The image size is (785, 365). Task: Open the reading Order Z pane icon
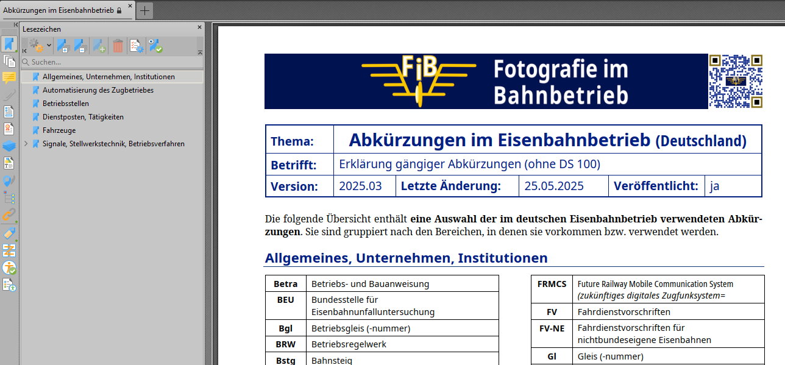[x=9, y=250]
